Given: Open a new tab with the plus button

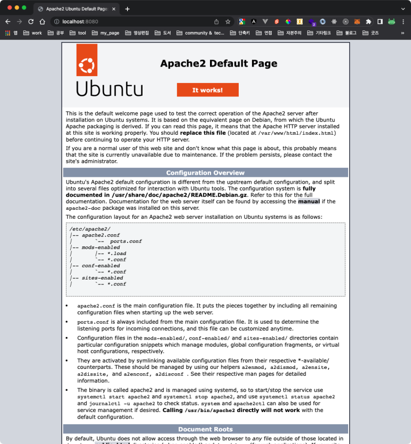Looking at the screenshot, I should click(127, 9).
